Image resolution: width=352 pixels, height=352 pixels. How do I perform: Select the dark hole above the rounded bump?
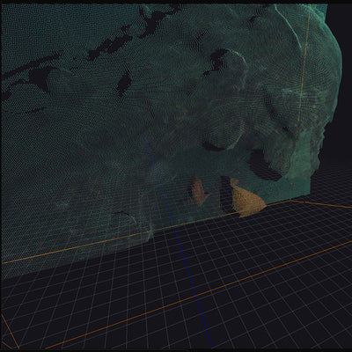click(217, 61)
